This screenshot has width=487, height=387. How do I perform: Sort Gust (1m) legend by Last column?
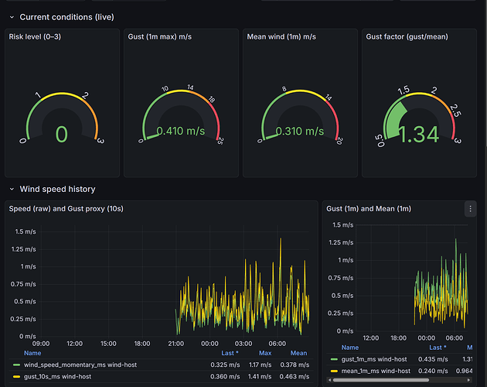pyautogui.click(x=436, y=348)
